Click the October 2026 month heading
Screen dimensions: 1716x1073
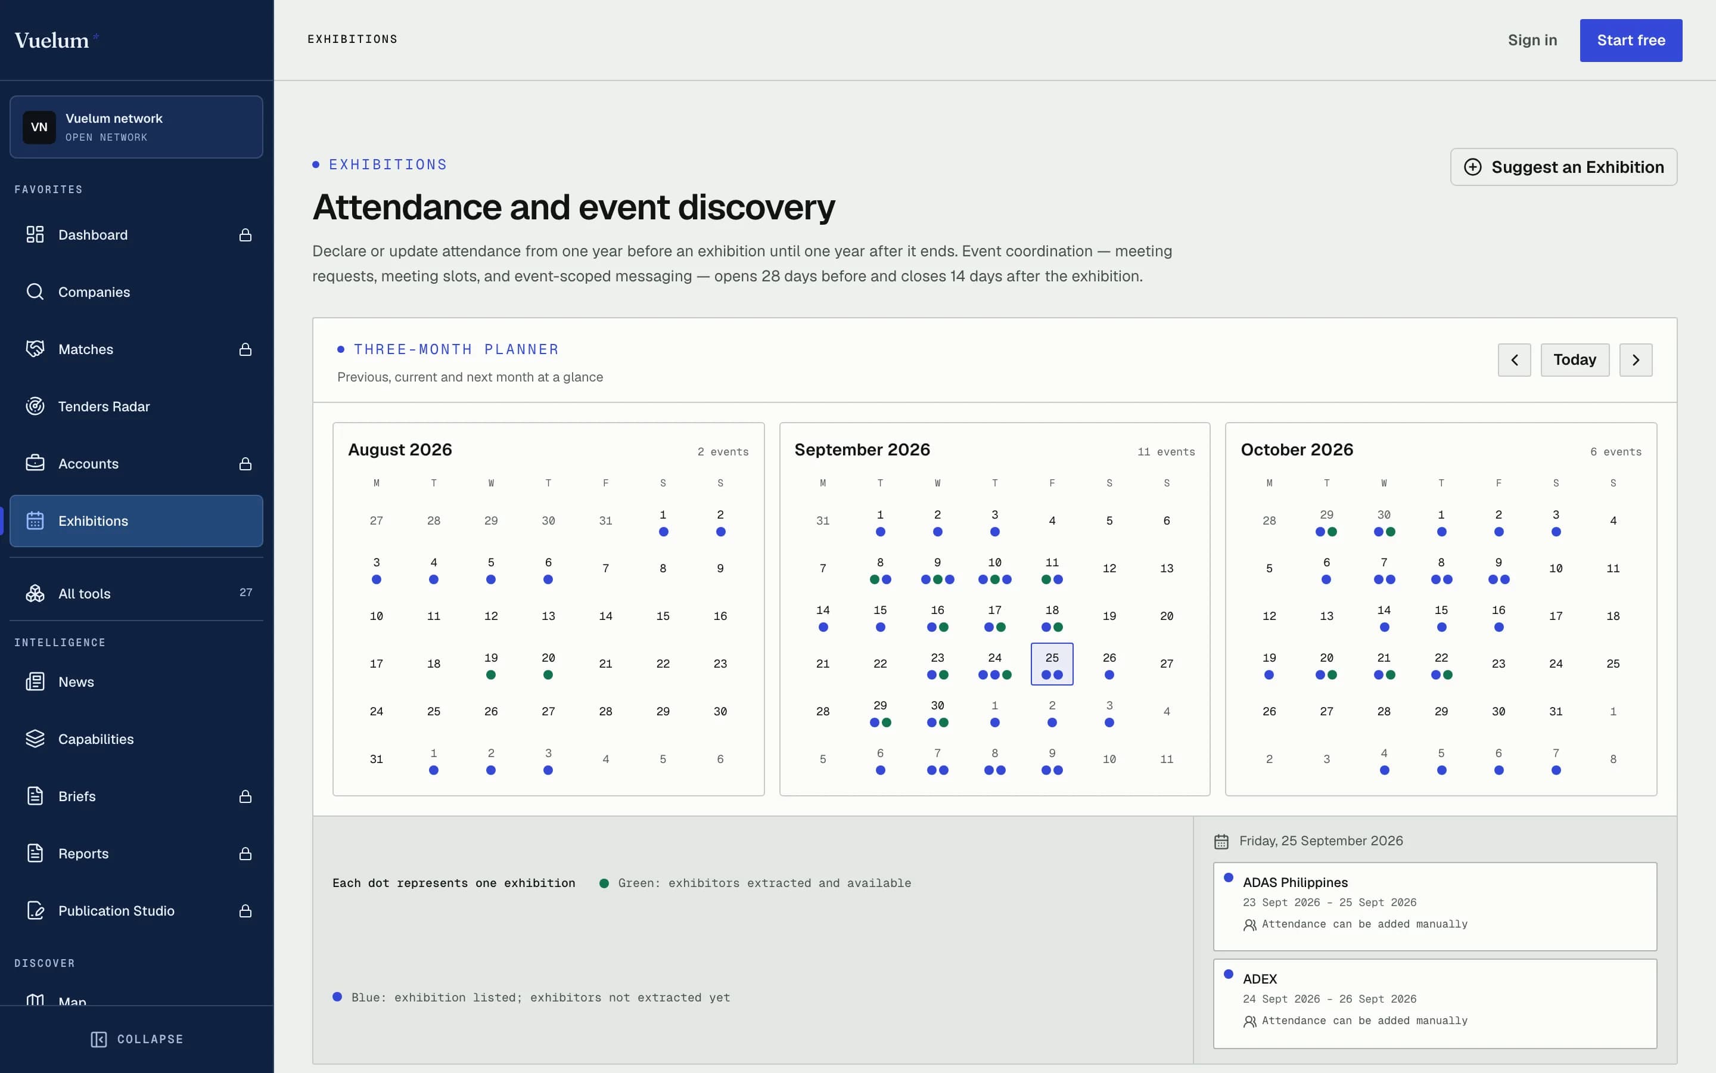coord(1296,450)
